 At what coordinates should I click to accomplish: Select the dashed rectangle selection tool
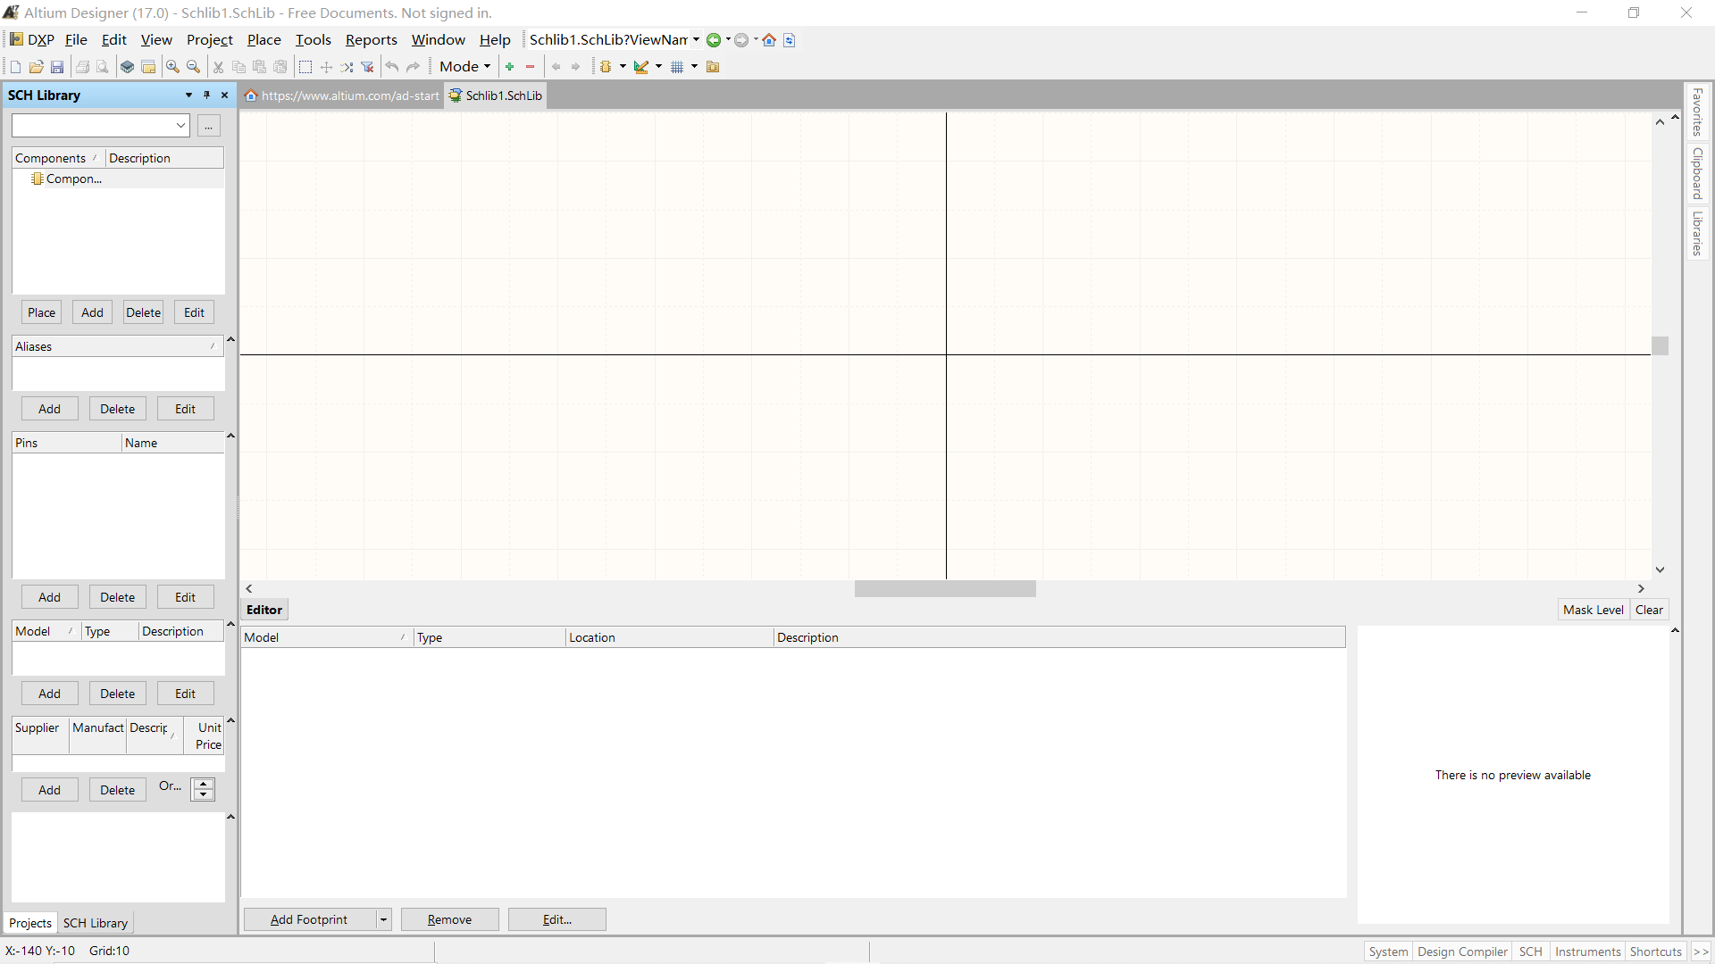(x=305, y=67)
